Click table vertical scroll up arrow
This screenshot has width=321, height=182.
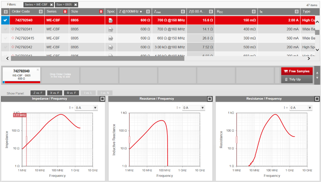(317, 22)
